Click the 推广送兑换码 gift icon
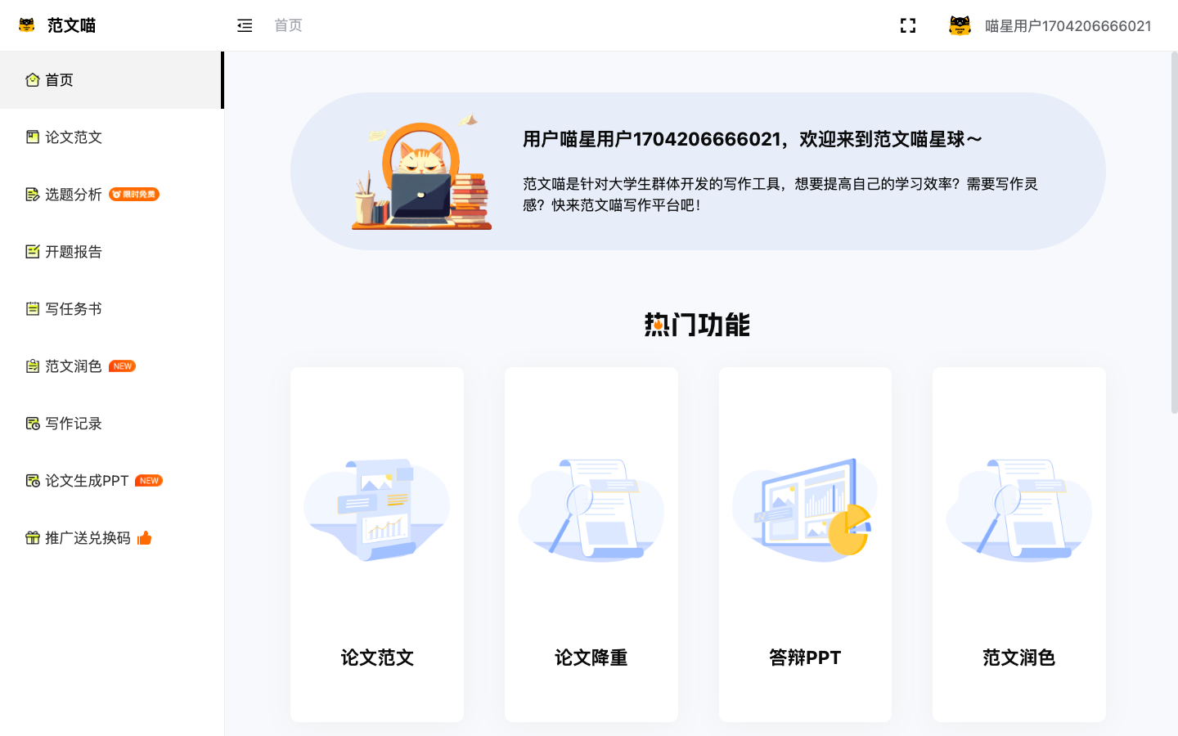This screenshot has height=736, width=1178. (x=31, y=538)
